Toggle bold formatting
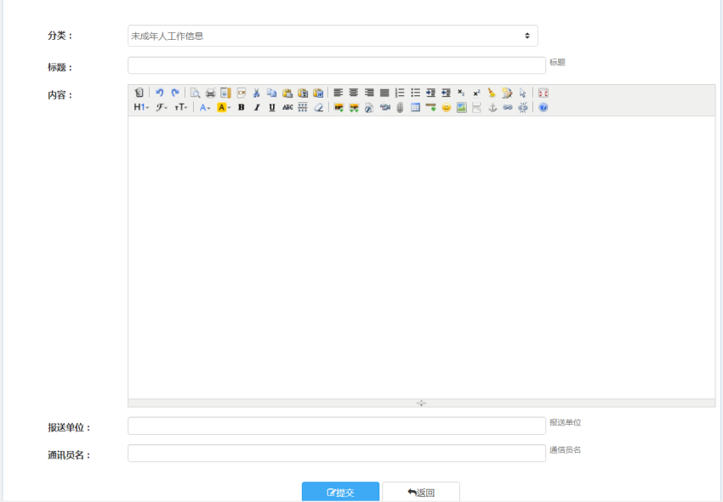 pos(242,107)
